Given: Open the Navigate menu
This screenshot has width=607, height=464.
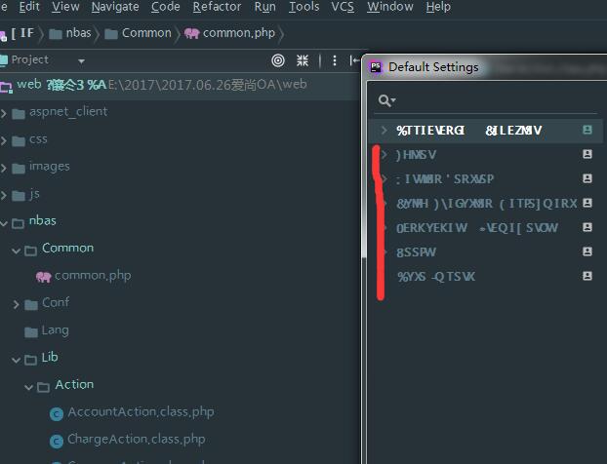Looking at the screenshot, I should click(x=115, y=7).
